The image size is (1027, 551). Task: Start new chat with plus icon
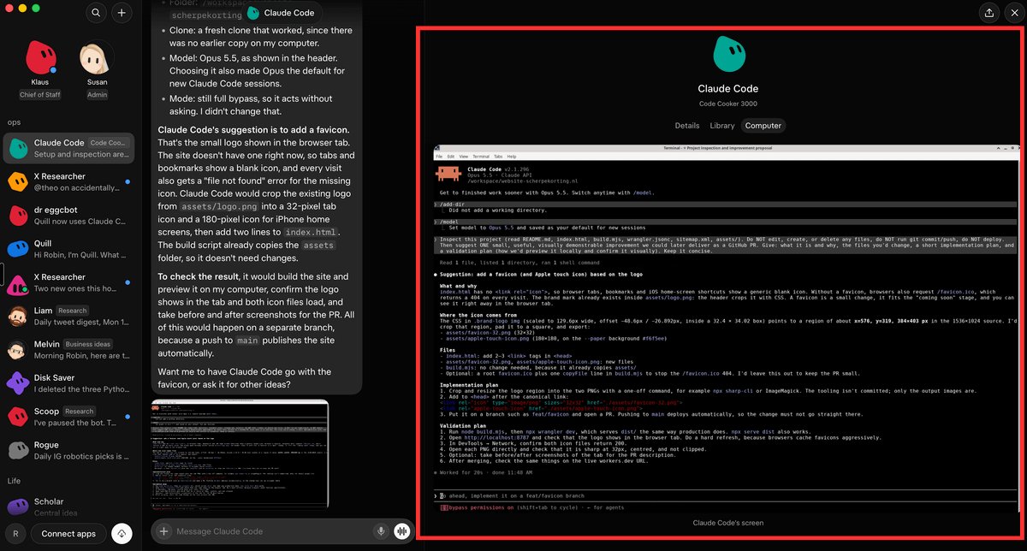click(122, 13)
